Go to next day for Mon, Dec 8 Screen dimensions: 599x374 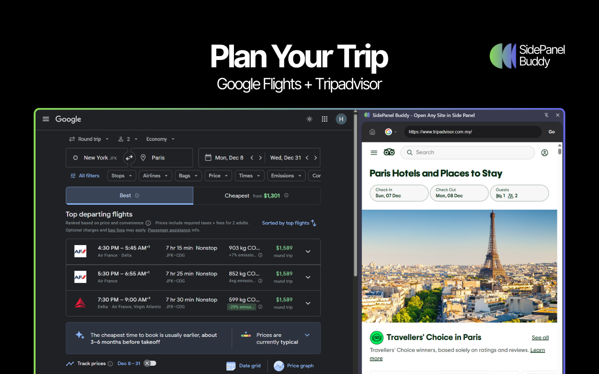pyautogui.click(x=260, y=158)
